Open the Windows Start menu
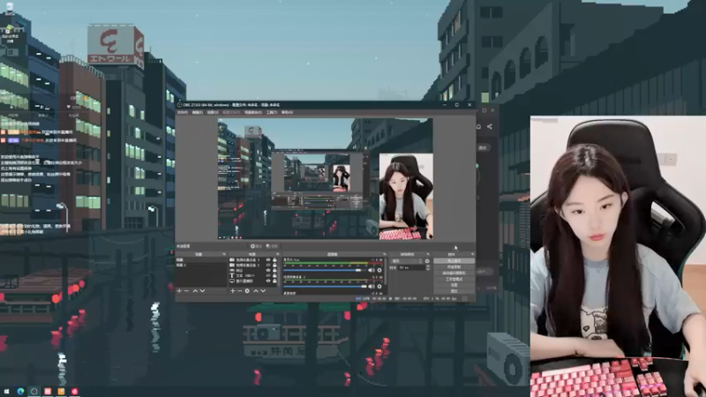The height and width of the screenshot is (397, 706). click(6, 391)
